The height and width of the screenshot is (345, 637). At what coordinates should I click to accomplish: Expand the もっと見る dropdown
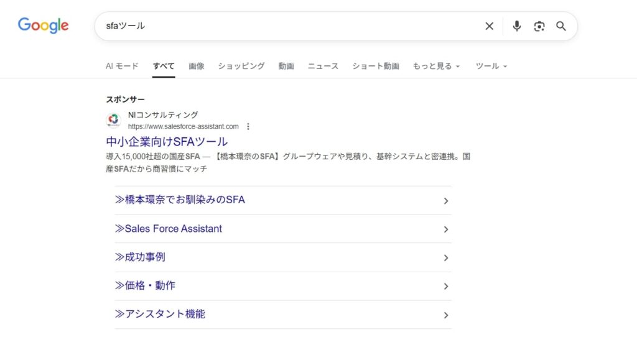coord(436,66)
